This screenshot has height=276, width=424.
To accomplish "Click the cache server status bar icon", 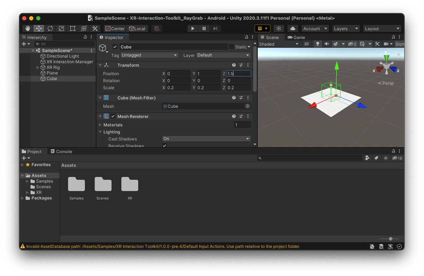I will [x=381, y=246].
